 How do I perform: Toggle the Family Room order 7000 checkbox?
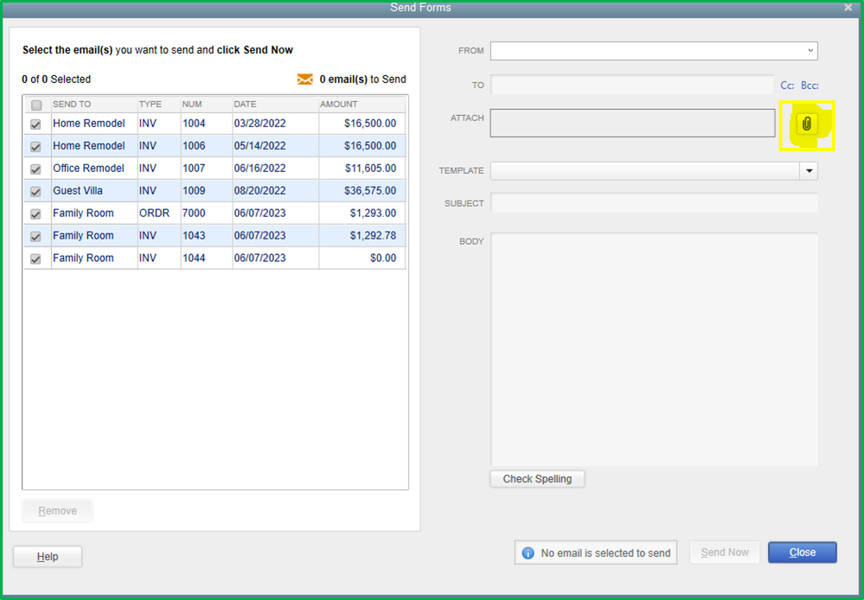(35, 214)
